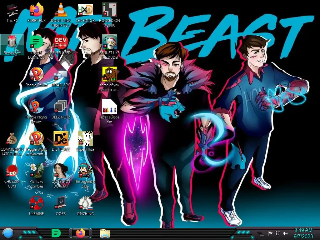Screen dimensions: 320x240
Task: Open Firefox from the taskbar
Action: click(x=81, y=233)
